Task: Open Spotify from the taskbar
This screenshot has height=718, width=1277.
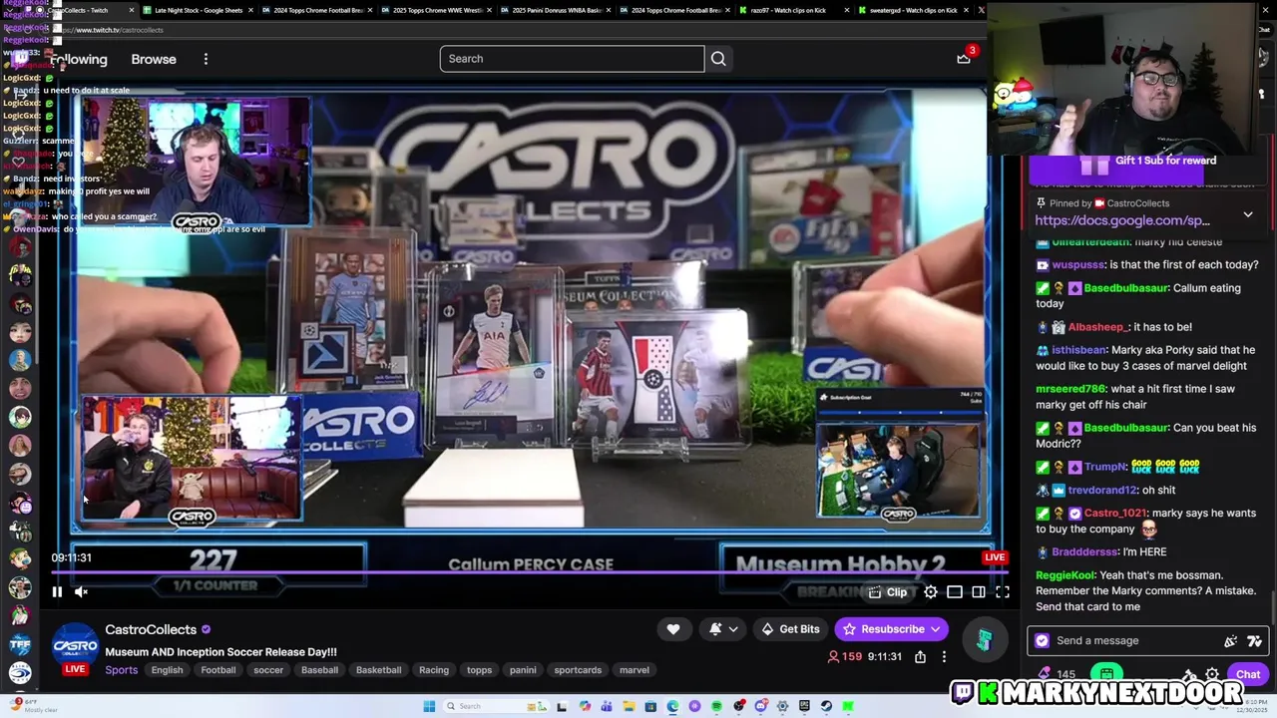Action: pyautogui.click(x=716, y=706)
